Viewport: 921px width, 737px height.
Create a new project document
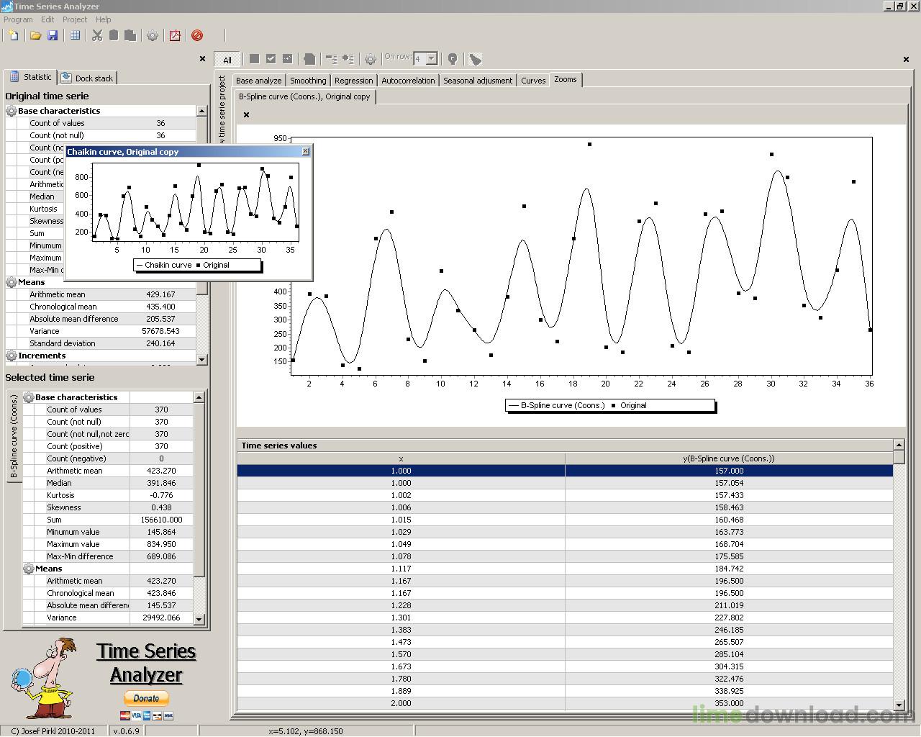(x=13, y=35)
